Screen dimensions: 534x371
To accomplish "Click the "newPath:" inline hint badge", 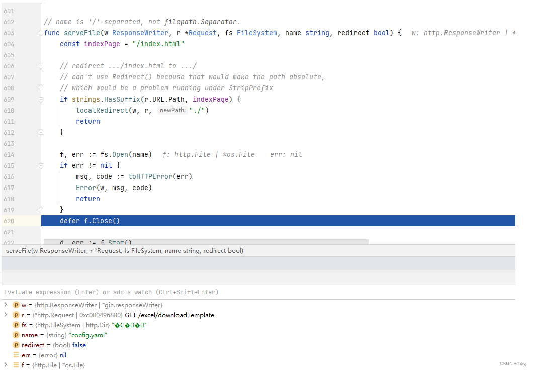I will click(x=172, y=110).
